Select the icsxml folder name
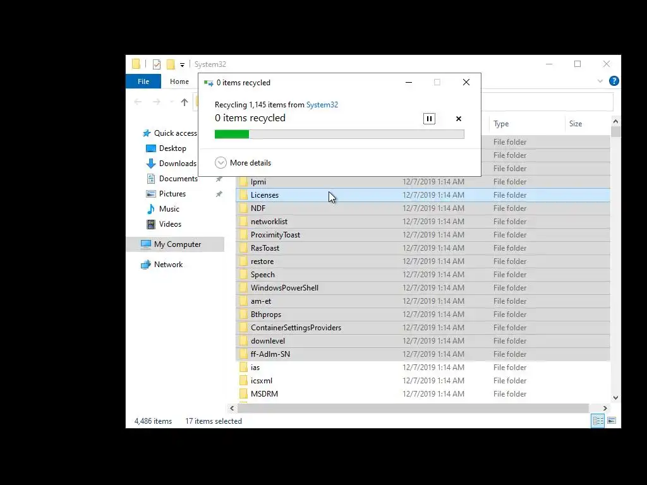 (x=262, y=381)
